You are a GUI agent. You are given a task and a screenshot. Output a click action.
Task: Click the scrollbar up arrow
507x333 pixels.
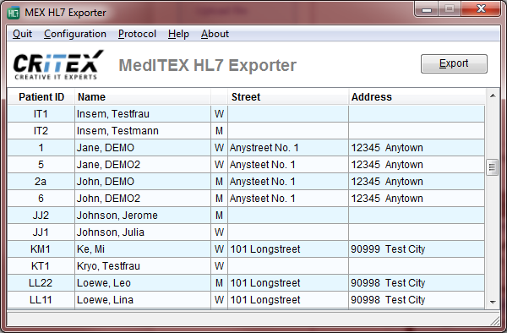pyautogui.click(x=493, y=96)
